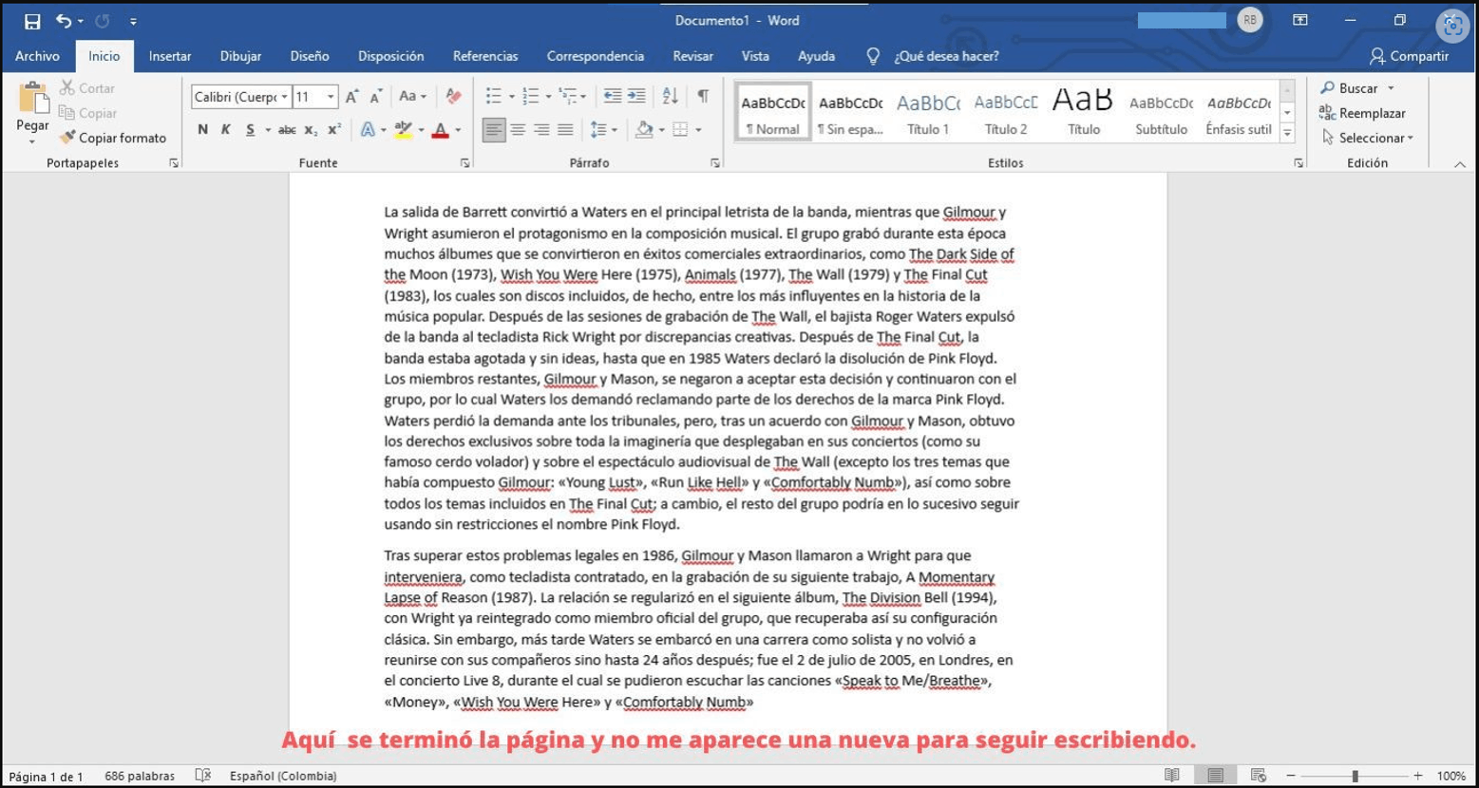Click the Save icon in title bar
The width and height of the screenshot is (1479, 788).
point(32,21)
